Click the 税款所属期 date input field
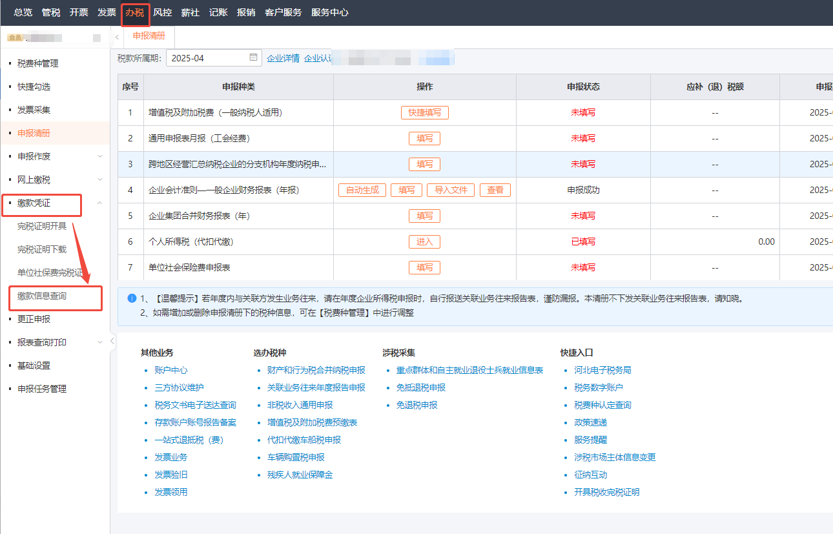Screen dimensions: 833x534 (205, 58)
